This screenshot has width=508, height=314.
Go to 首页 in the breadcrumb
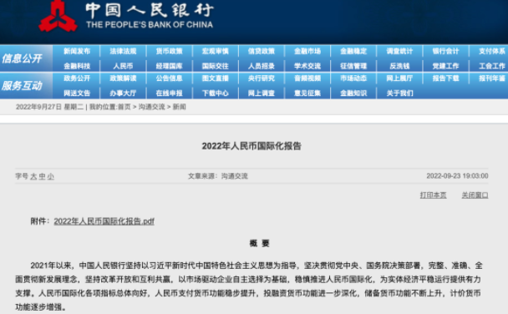coord(124,107)
